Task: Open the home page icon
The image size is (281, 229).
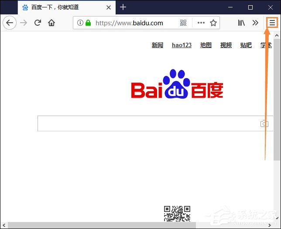Action: [x=51, y=23]
